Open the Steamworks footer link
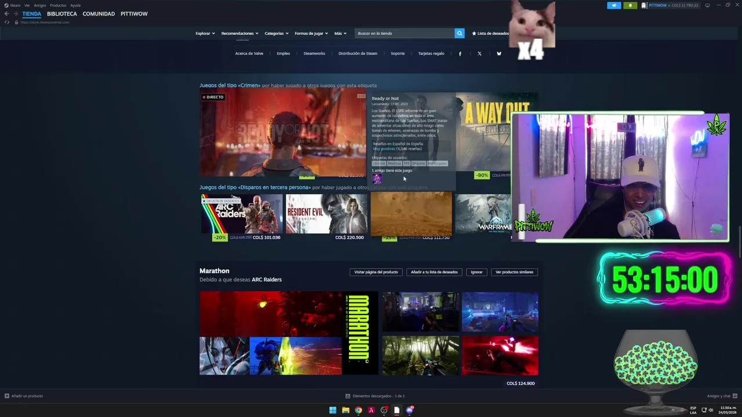 tap(314, 53)
